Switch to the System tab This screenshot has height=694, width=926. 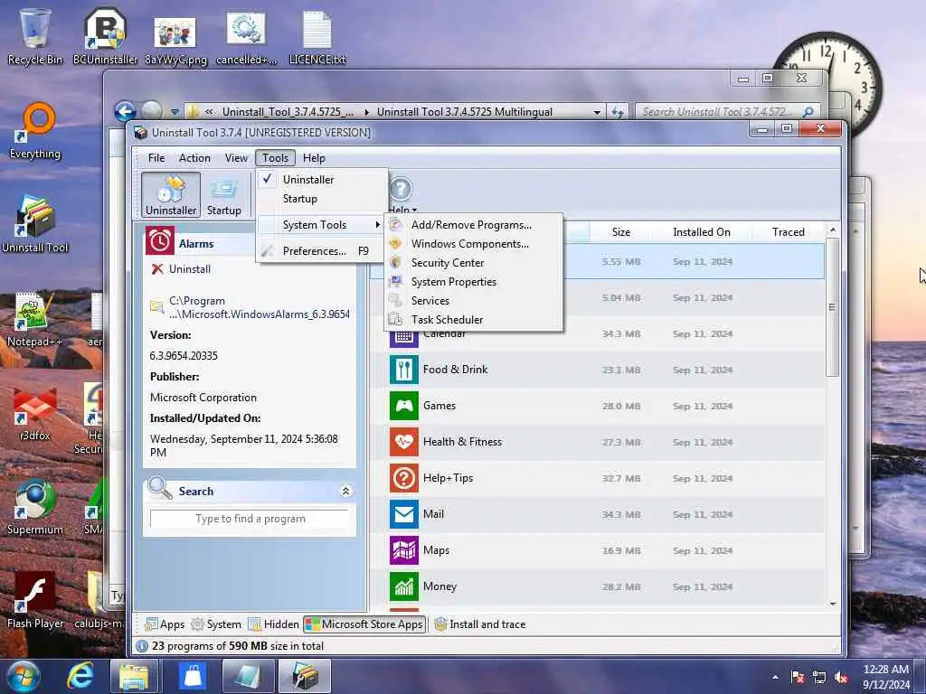pos(215,624)
